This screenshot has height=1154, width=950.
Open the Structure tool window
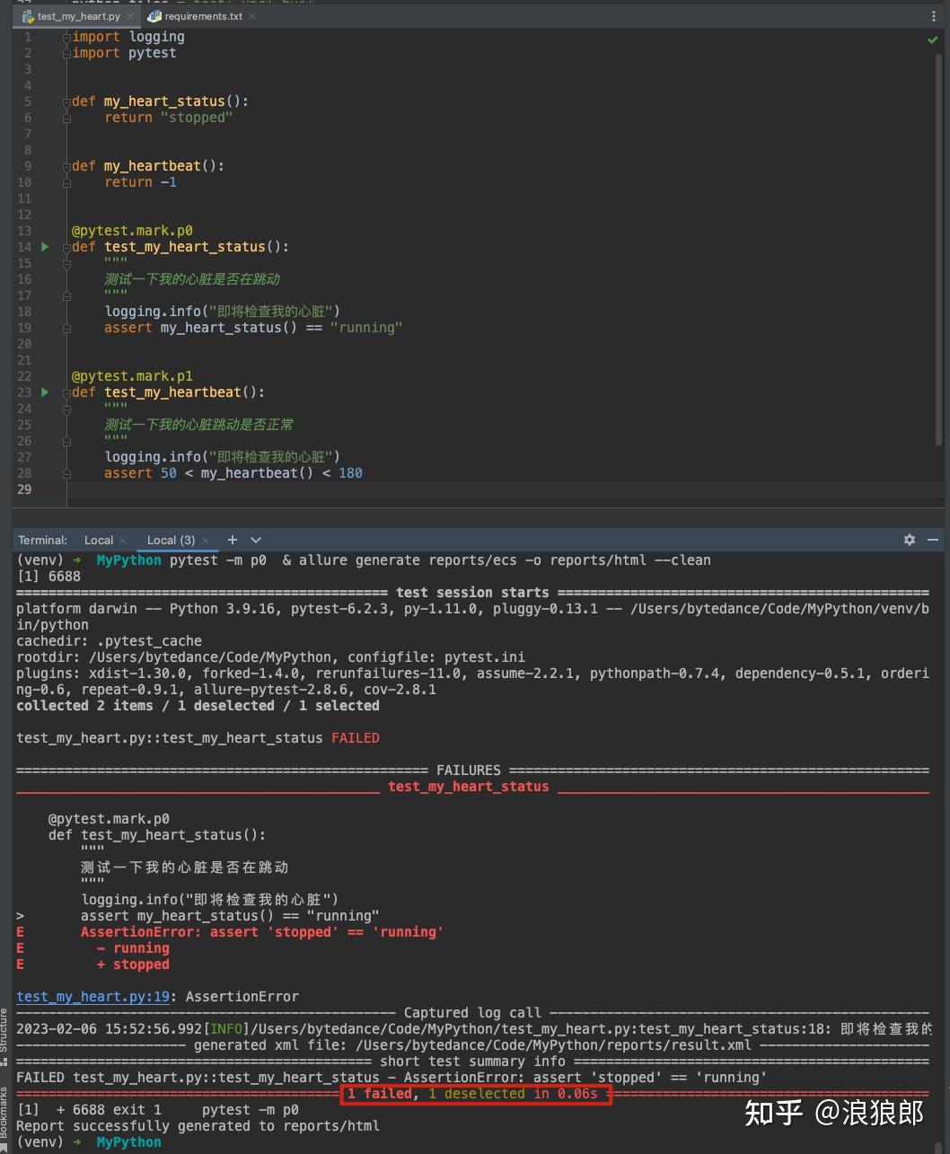pos(7,1035)
